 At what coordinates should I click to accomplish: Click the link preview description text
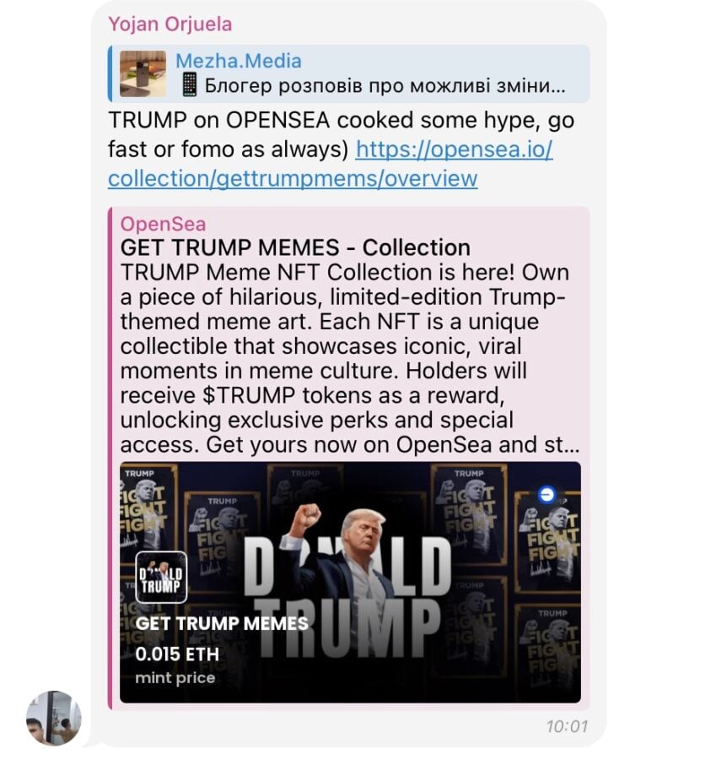pyautogui.click(x=350, y=358)
